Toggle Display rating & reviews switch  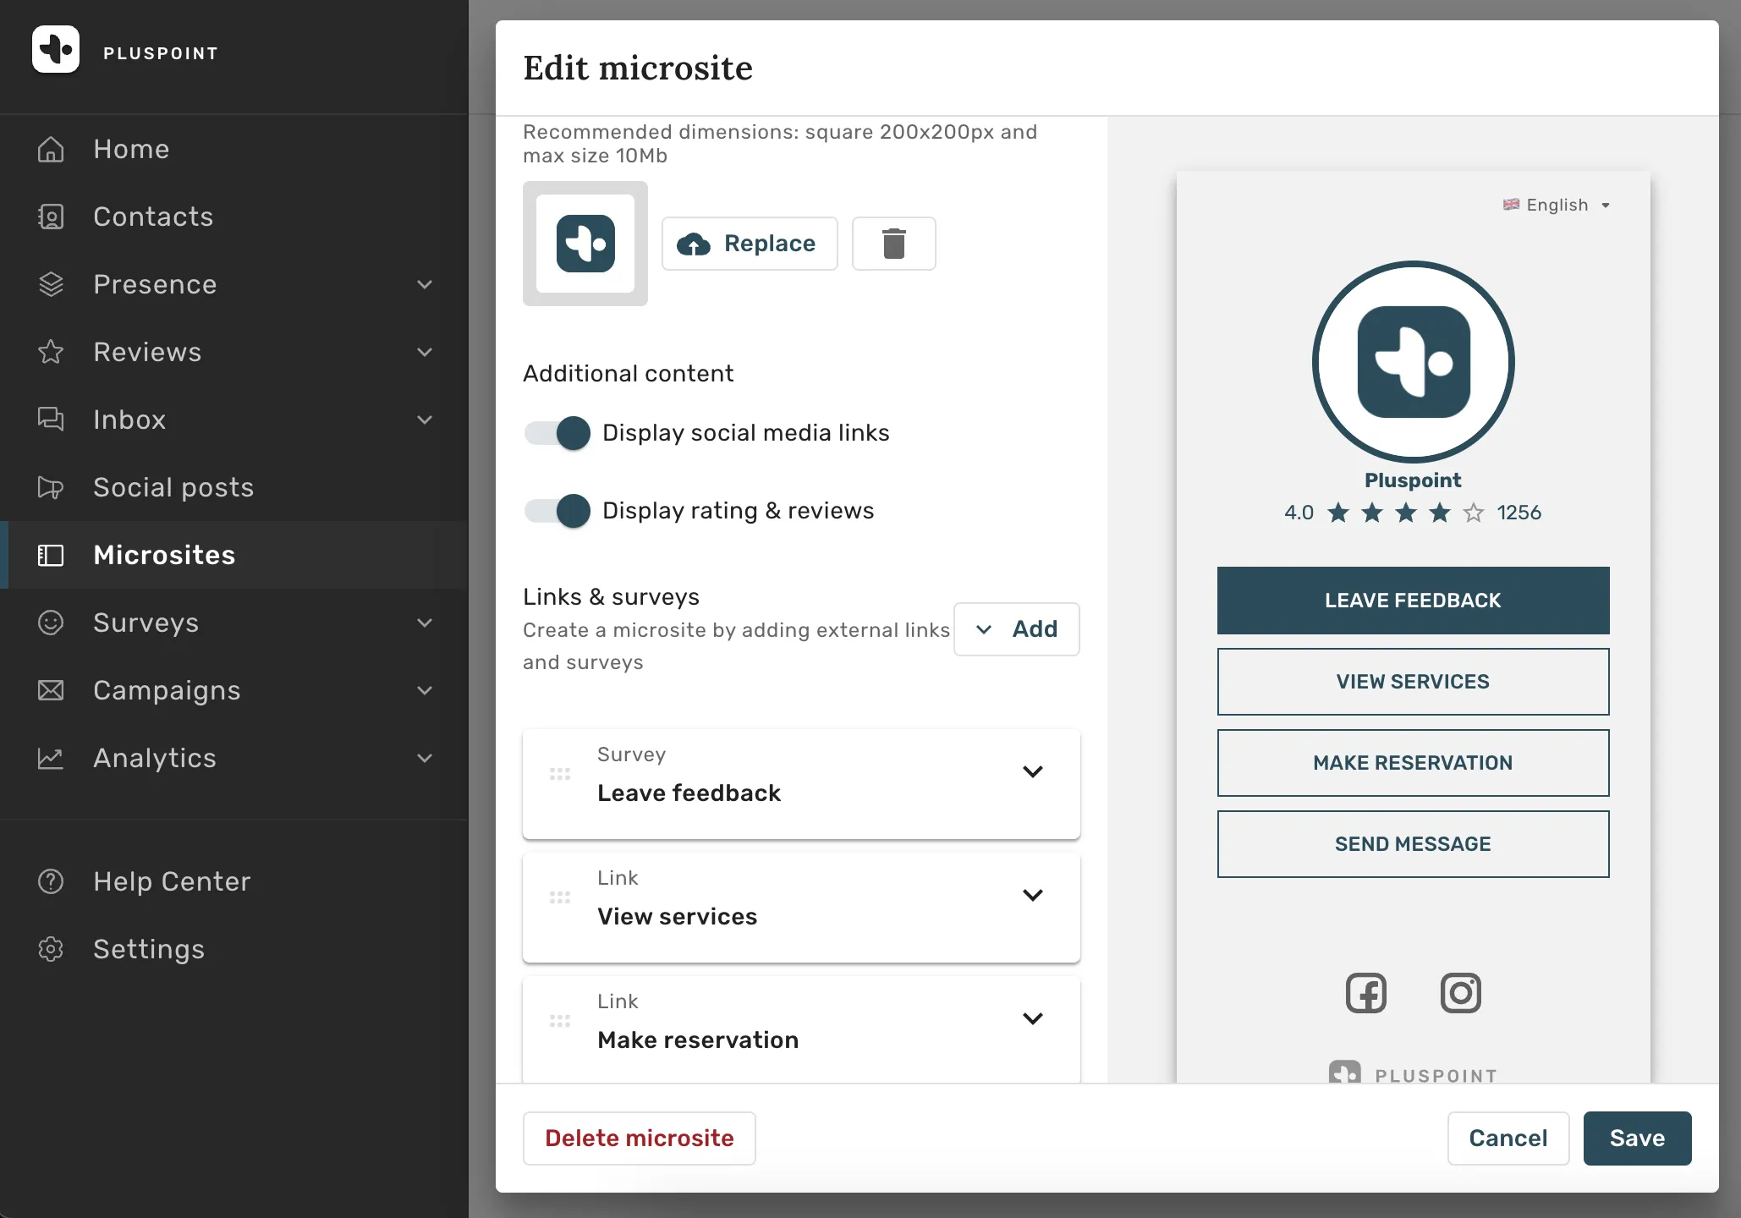point(557,511)
